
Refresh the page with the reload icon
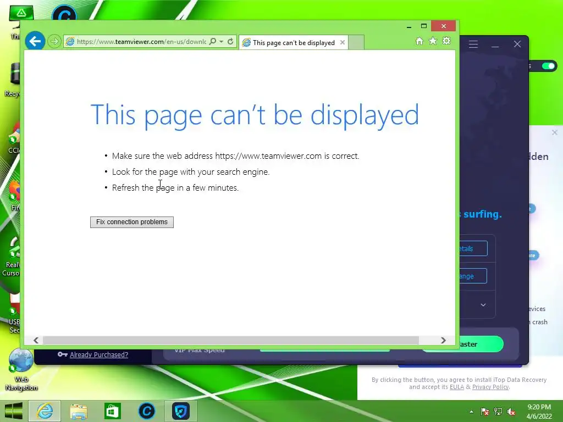coord(230,42)
